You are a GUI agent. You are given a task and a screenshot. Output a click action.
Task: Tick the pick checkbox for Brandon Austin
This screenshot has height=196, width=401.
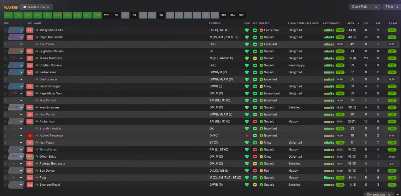[5, 129]
